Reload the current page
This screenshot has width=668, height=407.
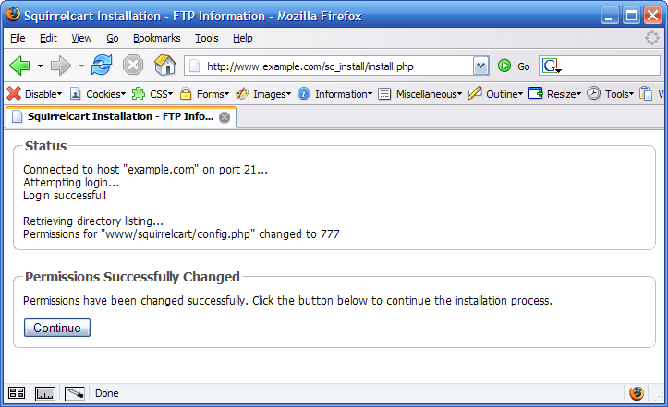coord(101,66)
